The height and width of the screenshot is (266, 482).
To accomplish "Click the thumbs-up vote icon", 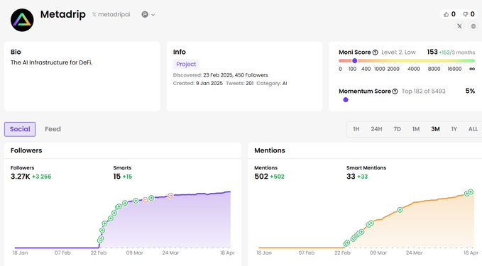I will pos(446,14).
